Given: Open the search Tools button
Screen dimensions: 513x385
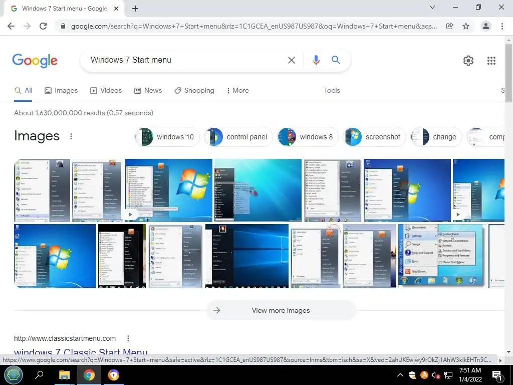Looking at the screenshot, I should point(332,91).
